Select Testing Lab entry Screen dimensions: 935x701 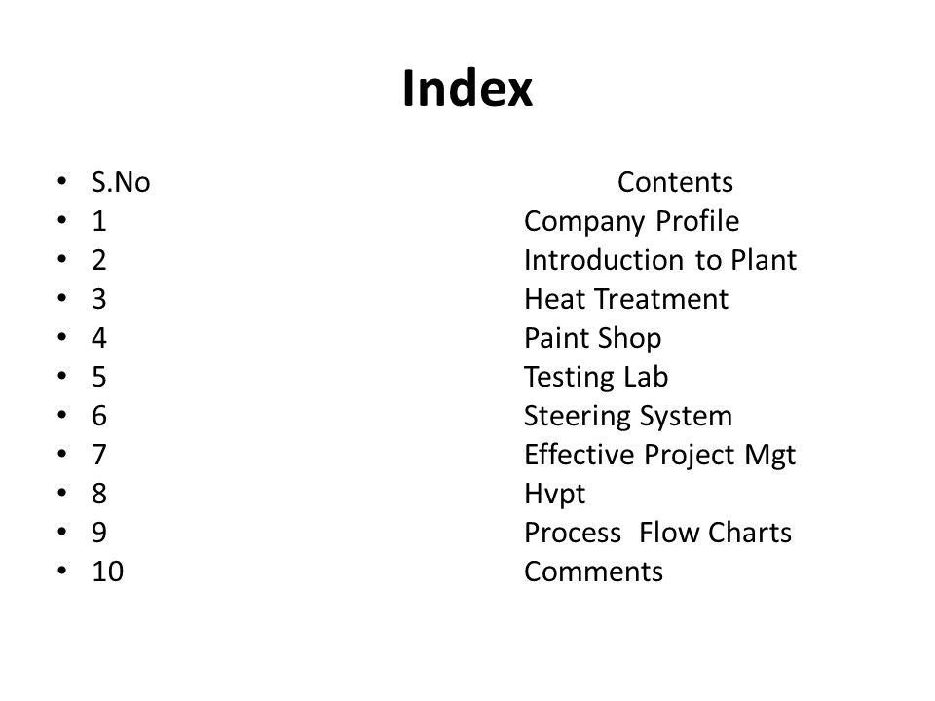click(596, 378)
